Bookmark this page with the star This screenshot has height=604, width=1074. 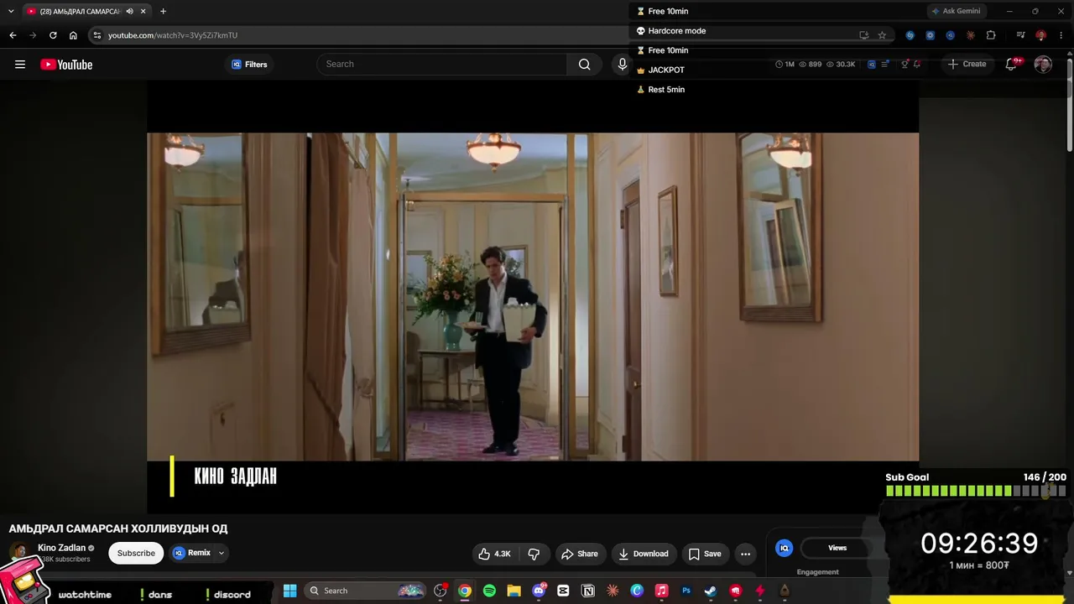[x=882, y=35]
